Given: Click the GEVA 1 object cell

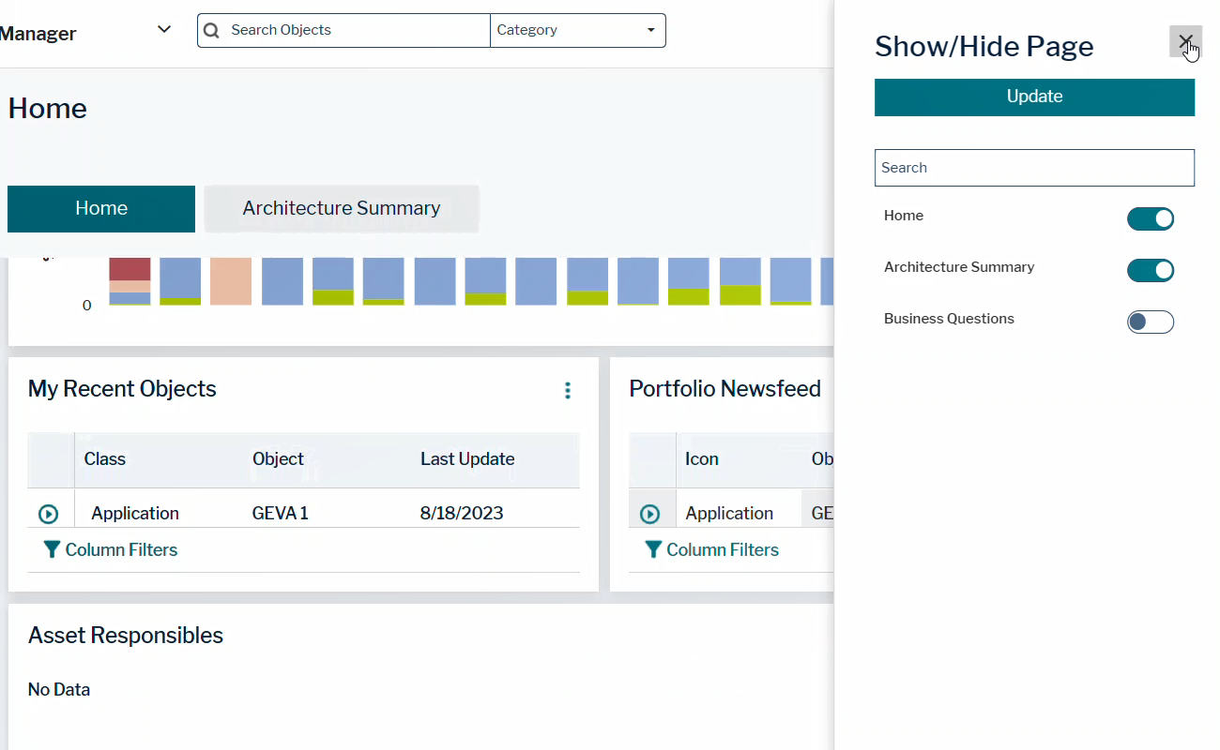Looking at the screenshot, I should point(280,513).
